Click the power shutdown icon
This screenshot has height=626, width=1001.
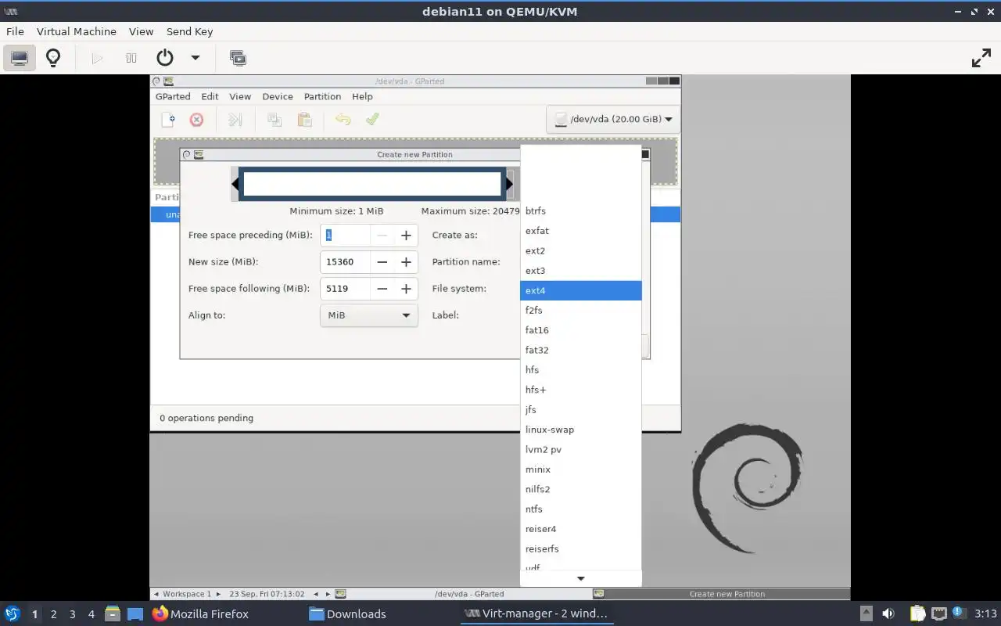(164, 58)
